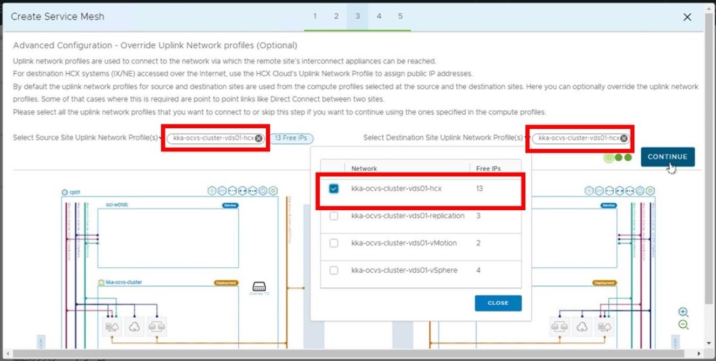Screen dimensions: 716x361
Task: Remove the source site uplink profile chip
Action: pyautogui.click(x=259, y=138)
